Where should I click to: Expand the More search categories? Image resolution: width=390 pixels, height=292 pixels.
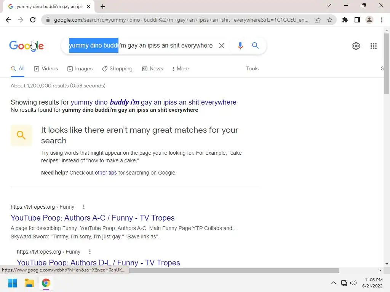(x=181, y=68)
